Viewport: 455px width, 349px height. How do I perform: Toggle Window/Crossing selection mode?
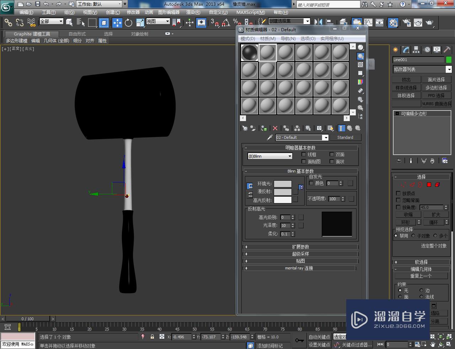[x=104, y=23]
